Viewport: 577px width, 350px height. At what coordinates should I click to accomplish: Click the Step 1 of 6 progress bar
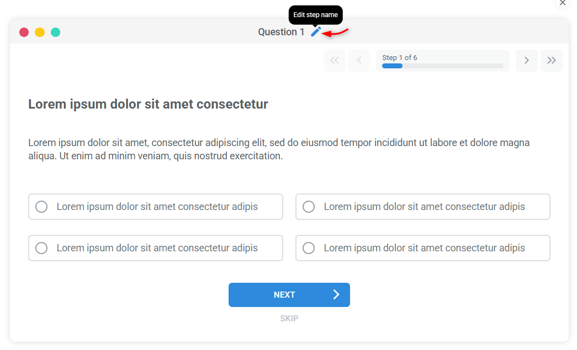coord(442,61)
